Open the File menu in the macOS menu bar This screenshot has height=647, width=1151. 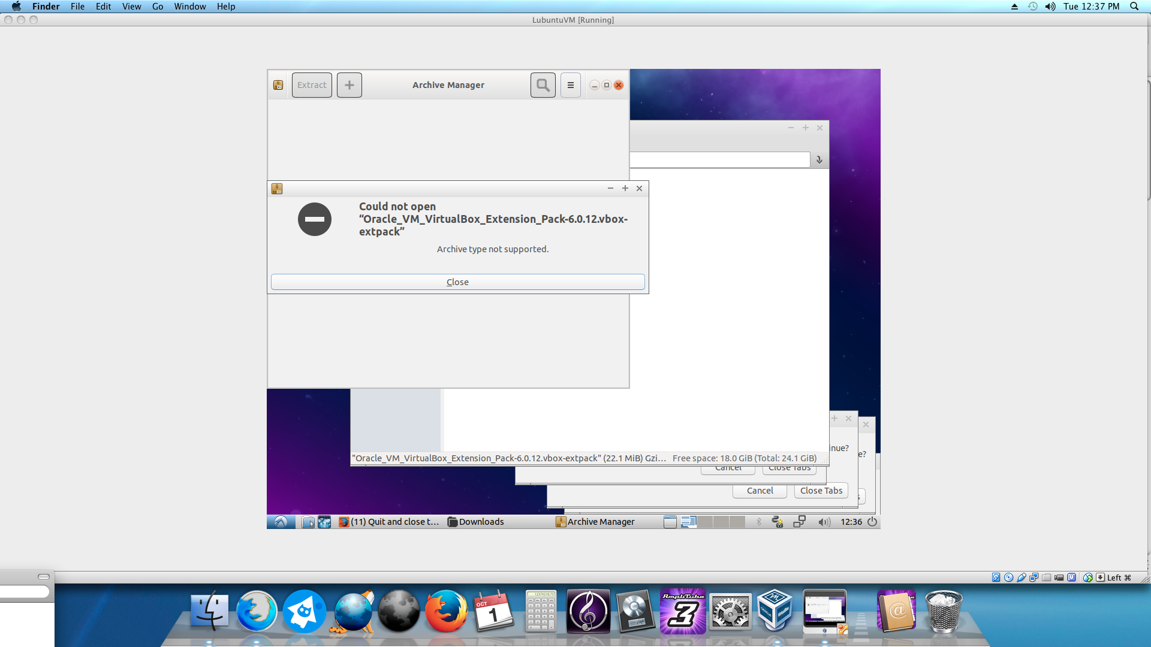click(77, 7)
